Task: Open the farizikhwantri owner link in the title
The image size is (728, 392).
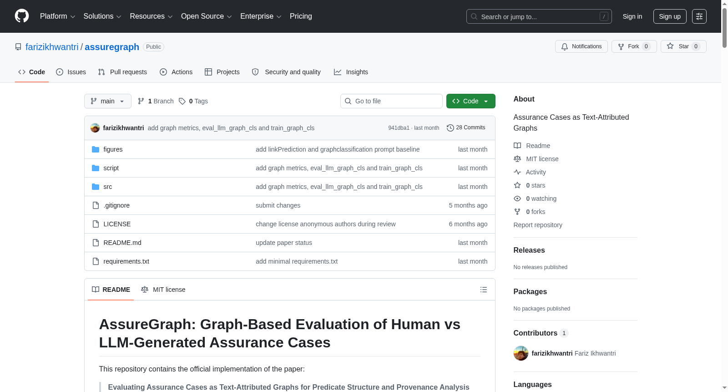Action: coord(52,47)
